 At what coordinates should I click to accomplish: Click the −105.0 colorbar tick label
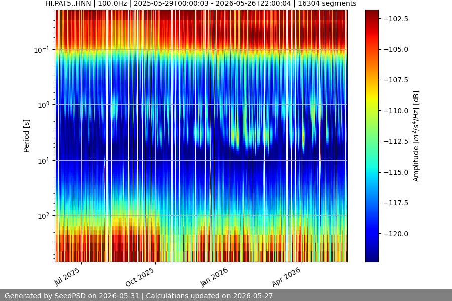[x=396, y=49]
